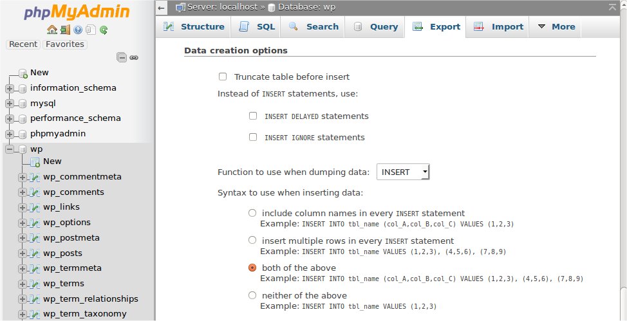627x321 pixels.
Task: Open phpMyAdmin documentation help icon
Action: pyautogui.click(x=78, y=30)
